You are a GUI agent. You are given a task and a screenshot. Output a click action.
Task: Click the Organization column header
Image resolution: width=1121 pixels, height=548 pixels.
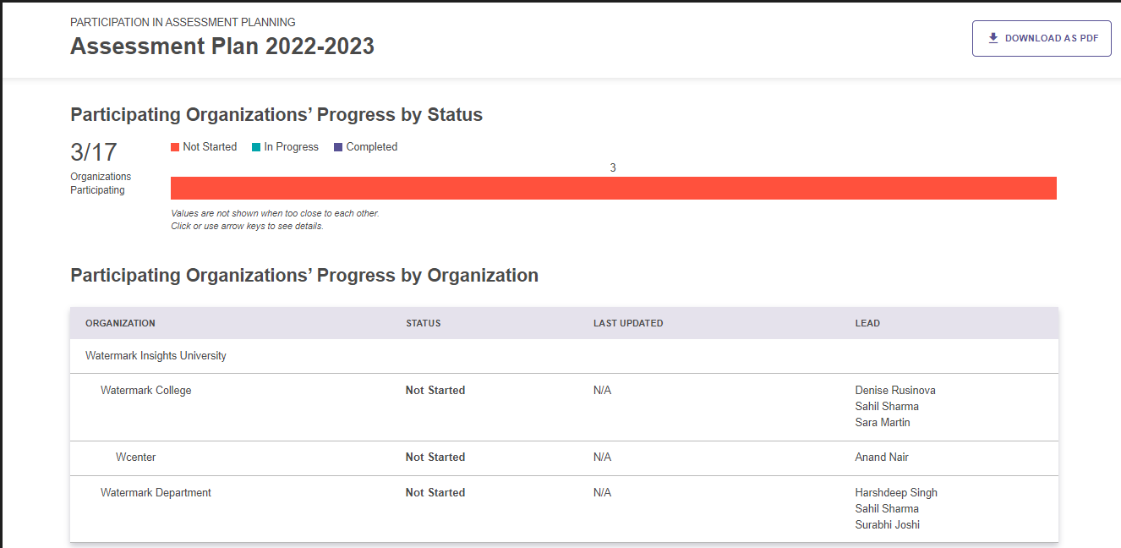120,323
